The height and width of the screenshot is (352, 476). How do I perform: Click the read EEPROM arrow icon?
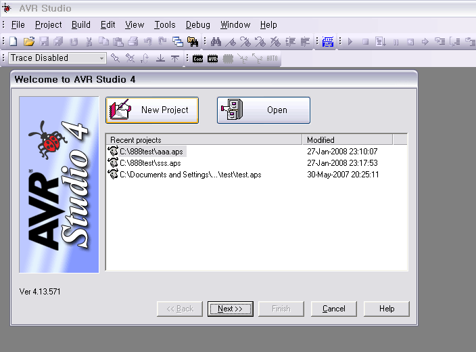coord(258,58)
